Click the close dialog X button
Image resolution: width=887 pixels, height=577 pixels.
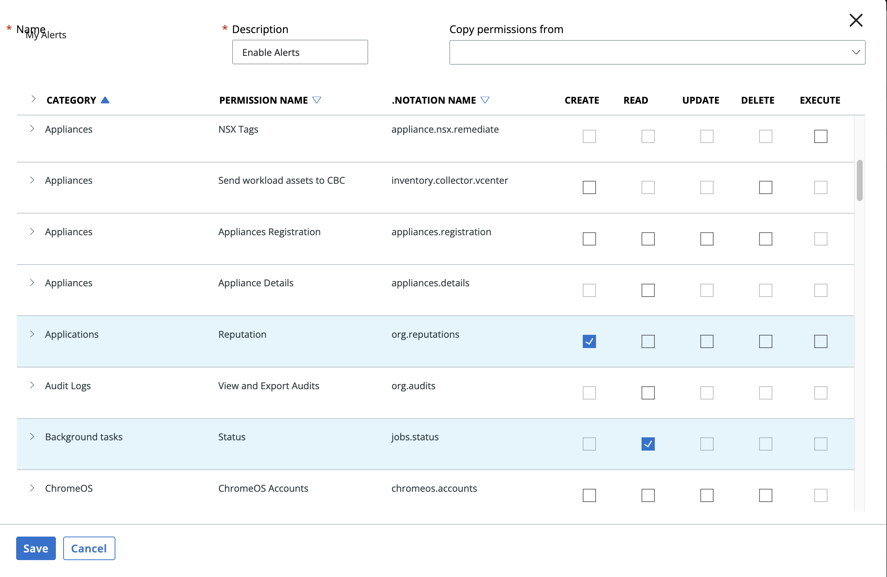[x=855, y=19]
